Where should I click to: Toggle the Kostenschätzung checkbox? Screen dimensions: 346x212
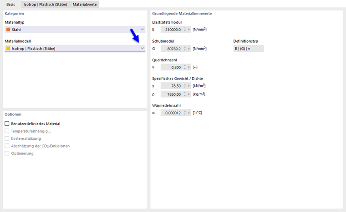(7, 138)
